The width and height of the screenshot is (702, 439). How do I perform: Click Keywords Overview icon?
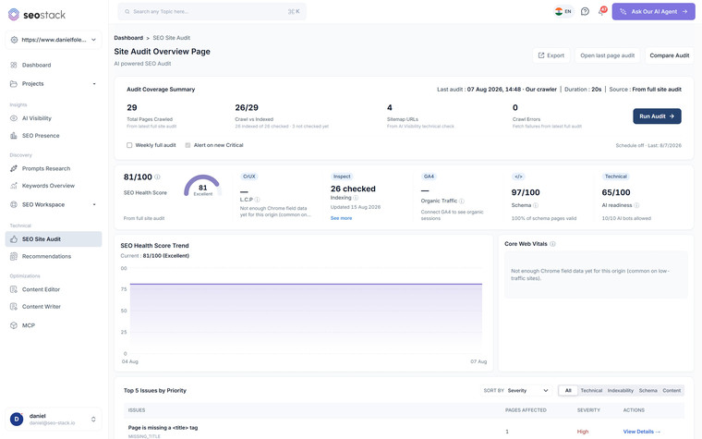pyautogui.click(x=14, y=186)
